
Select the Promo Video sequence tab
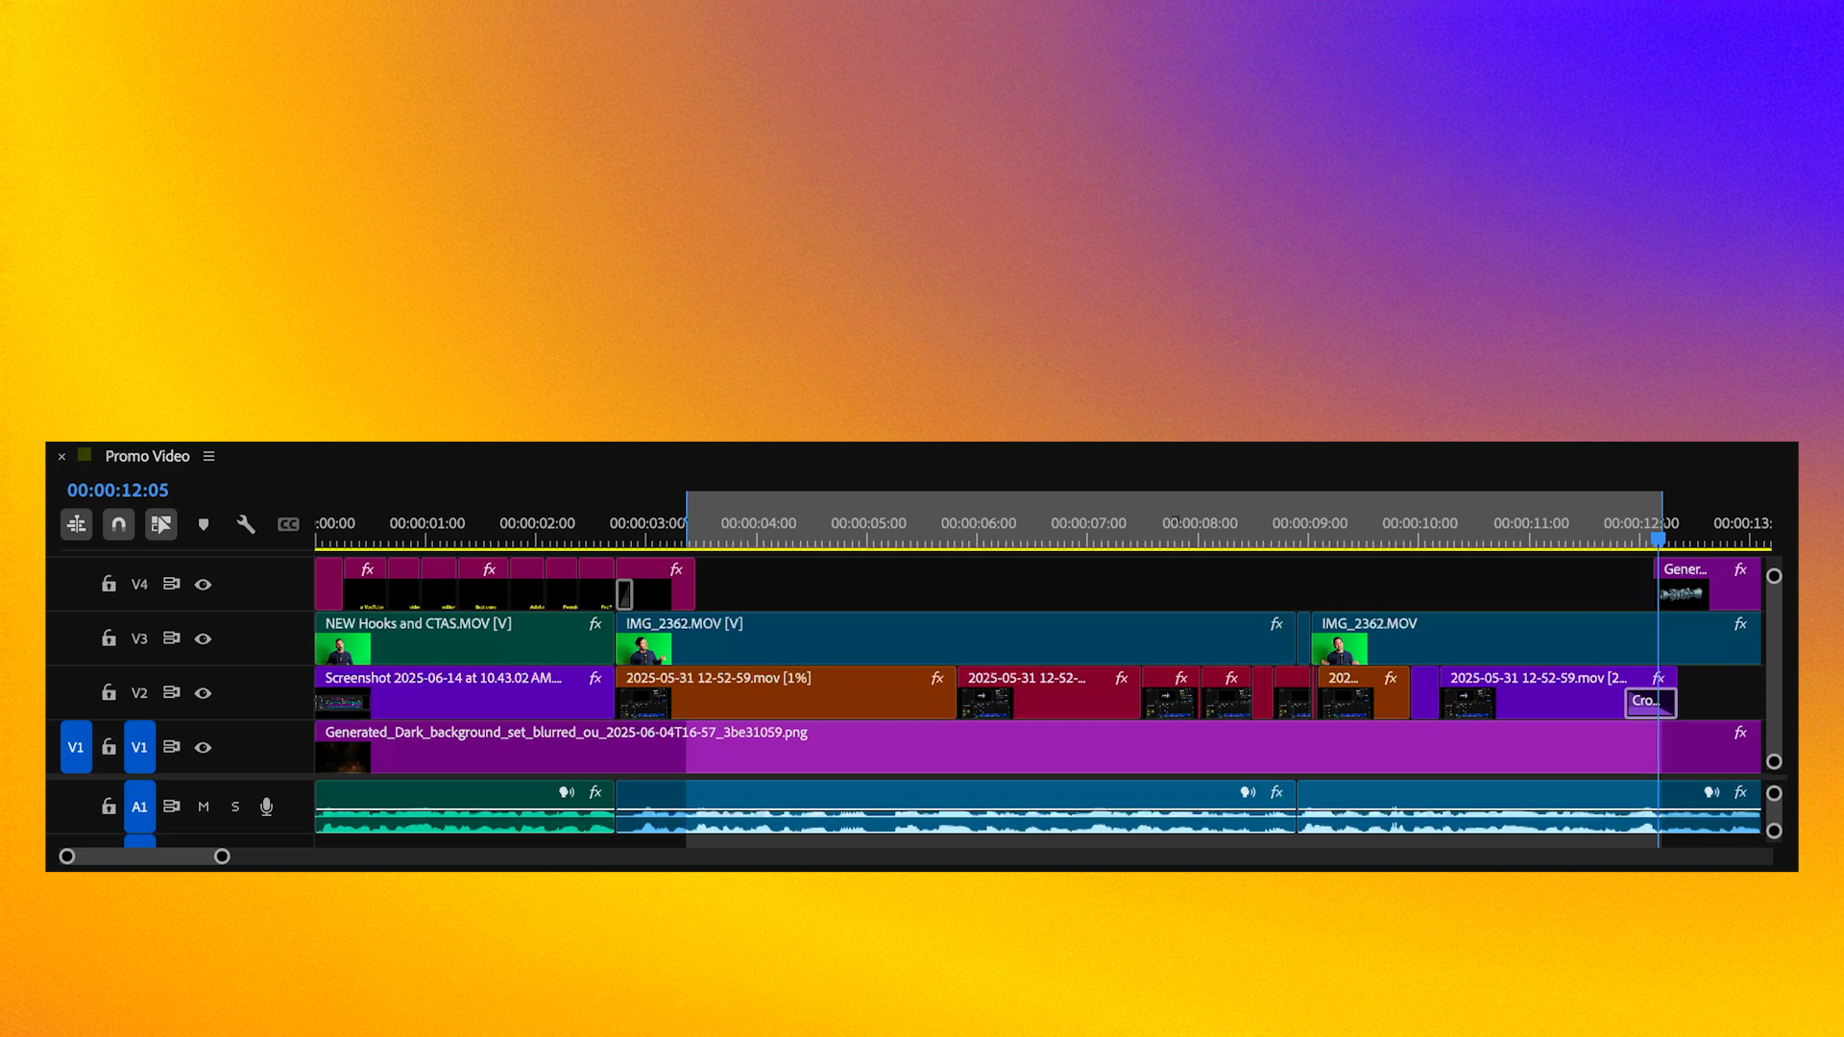(147, 456)
